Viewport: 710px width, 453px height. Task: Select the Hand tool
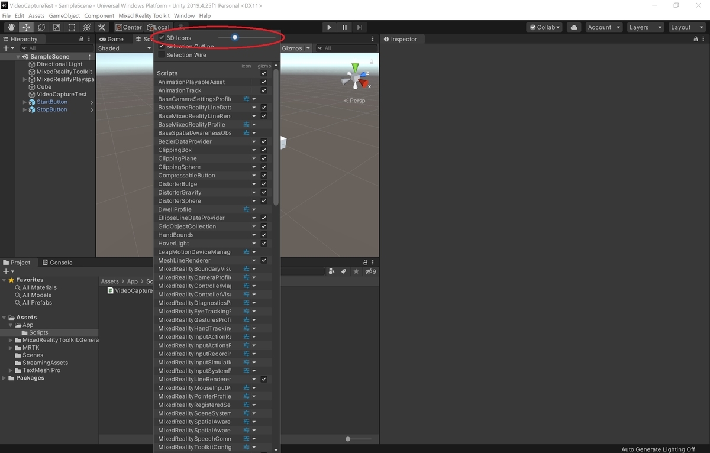click(11, 27)
